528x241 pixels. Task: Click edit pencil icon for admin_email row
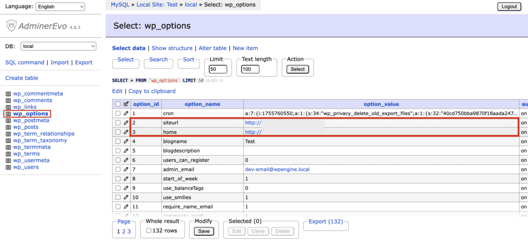point(126,169)
